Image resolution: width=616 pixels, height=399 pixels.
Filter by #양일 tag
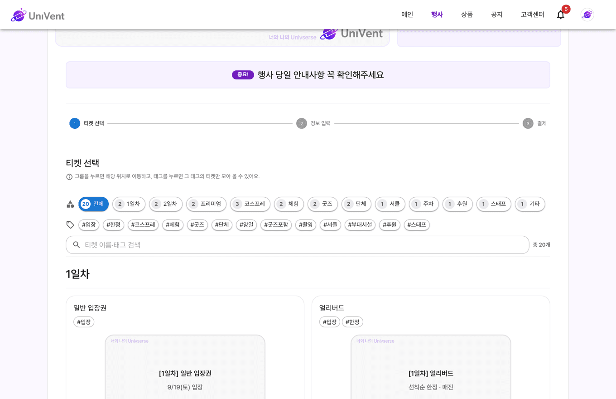pos(246,225)
